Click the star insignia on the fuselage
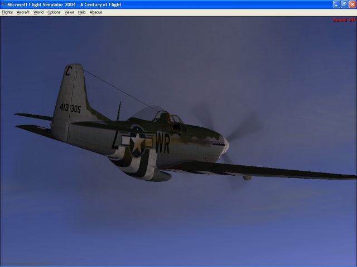The height and width of the screenshot is (267, 357). point(137,143)
